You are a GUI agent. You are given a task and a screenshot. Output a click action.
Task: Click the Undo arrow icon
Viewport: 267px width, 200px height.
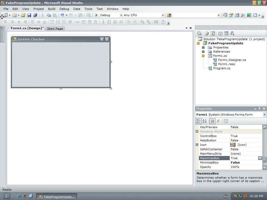(x=62, y=15)
